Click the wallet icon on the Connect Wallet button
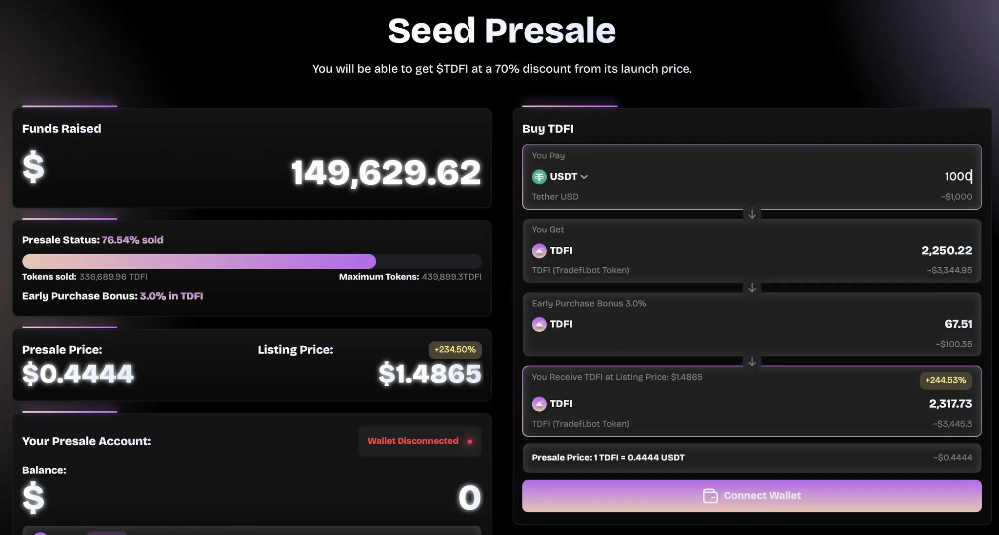 point(710,495)
